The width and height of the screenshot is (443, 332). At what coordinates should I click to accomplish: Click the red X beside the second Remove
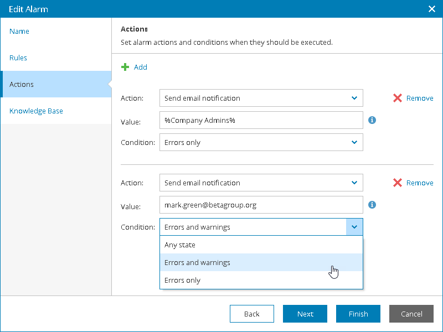(398, 183)
